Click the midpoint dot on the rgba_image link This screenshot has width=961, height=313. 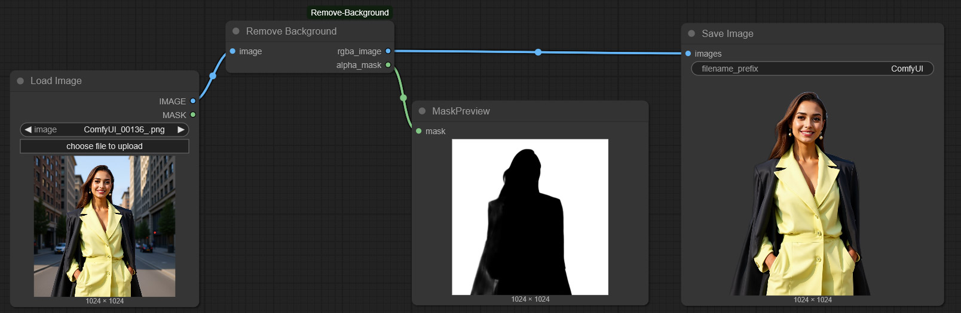(x=538, y=52)
